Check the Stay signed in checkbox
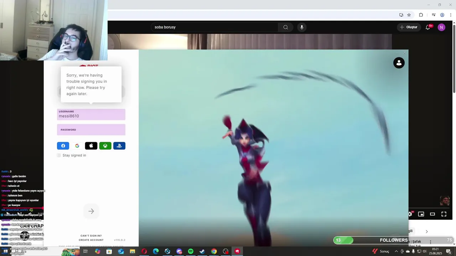456x256 pixels. coord(59,155)
